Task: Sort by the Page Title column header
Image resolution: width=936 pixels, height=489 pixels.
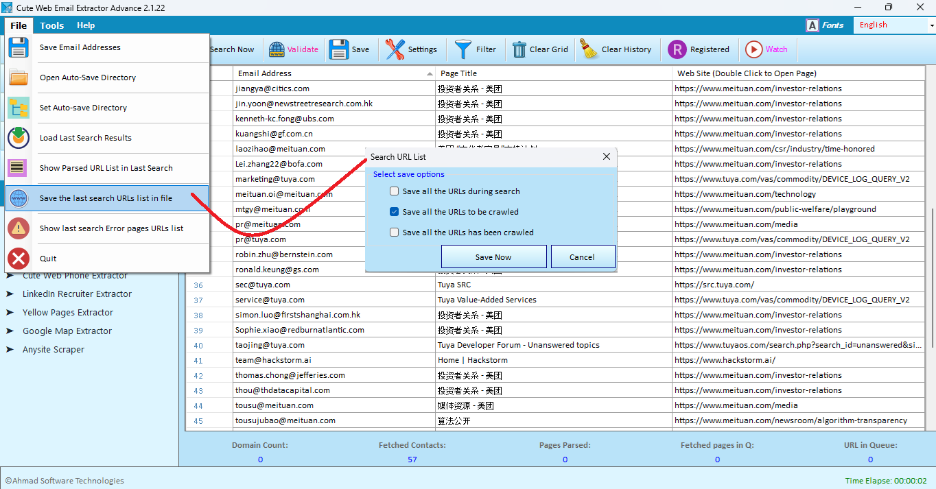Action: (x=554, y=73)
